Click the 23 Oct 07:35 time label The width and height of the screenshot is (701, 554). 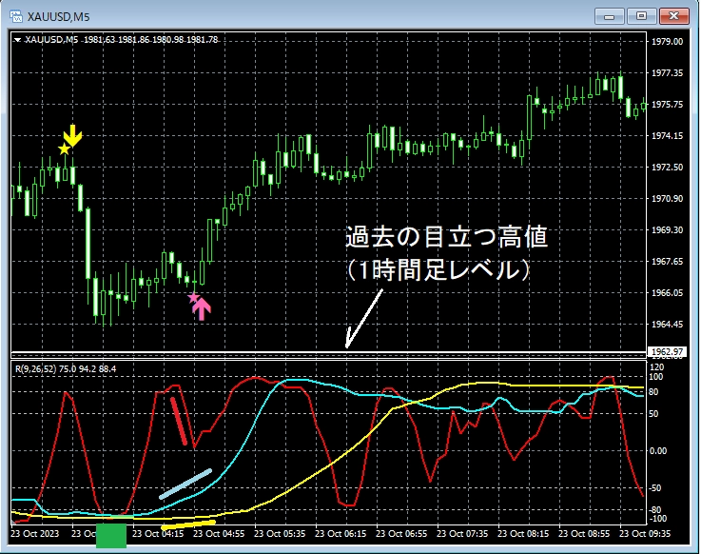[x=462, y=533]
